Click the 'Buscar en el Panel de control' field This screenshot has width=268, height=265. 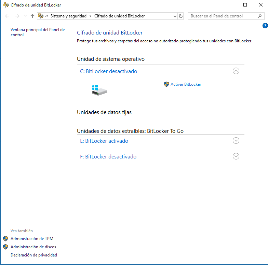(x=222, y=16)
